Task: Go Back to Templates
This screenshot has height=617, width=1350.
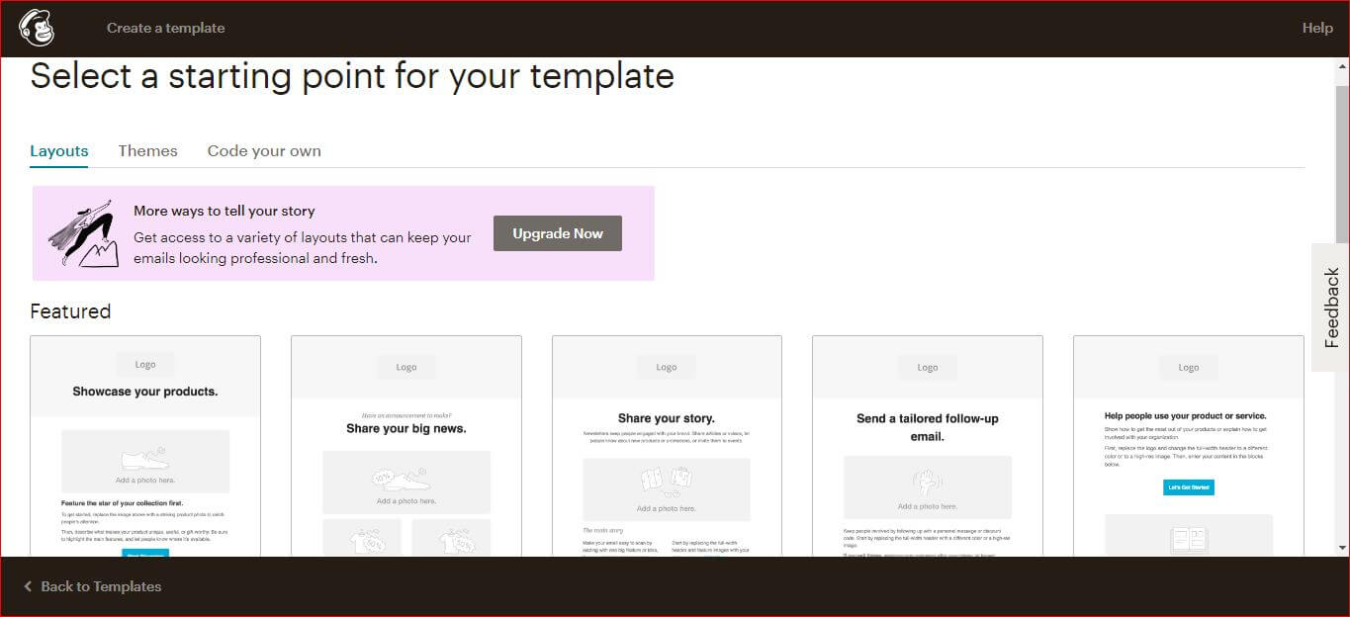Action: [101, 586]
